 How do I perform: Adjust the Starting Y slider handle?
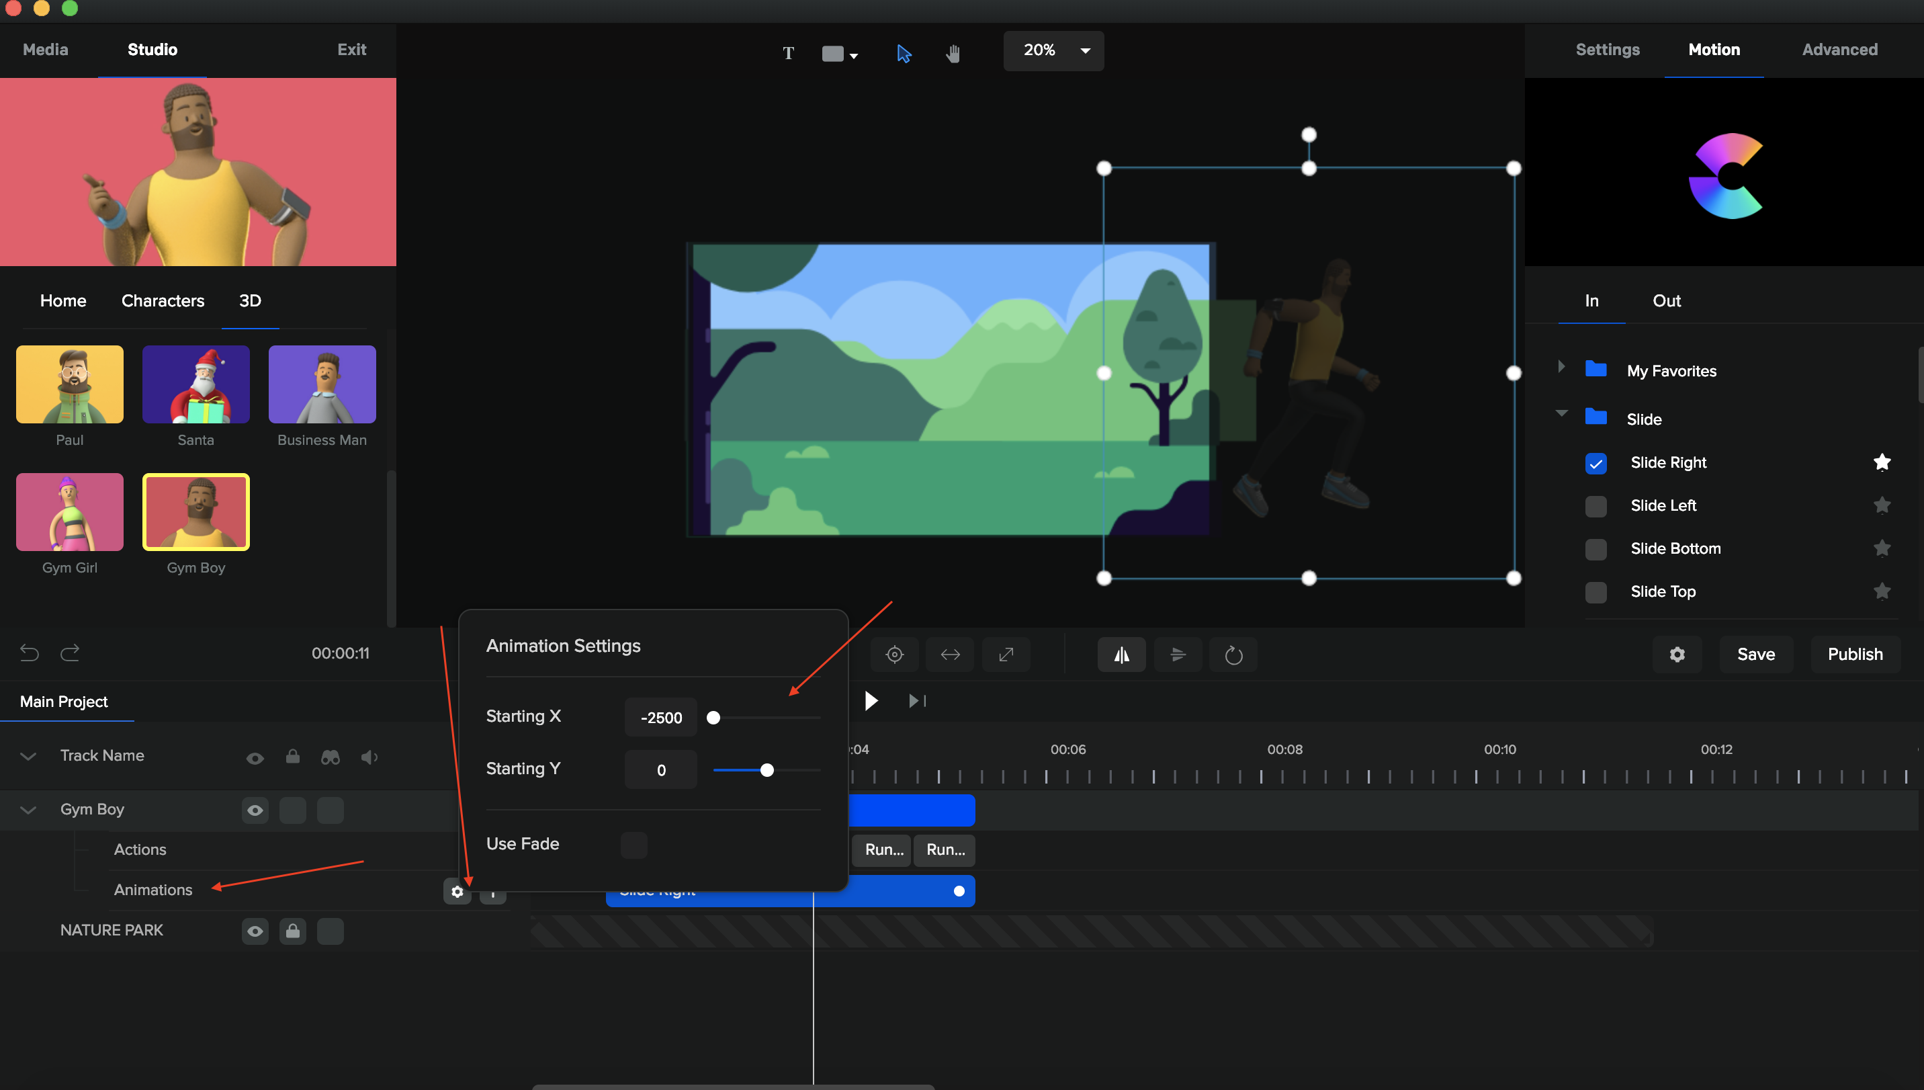coord(767,770)
